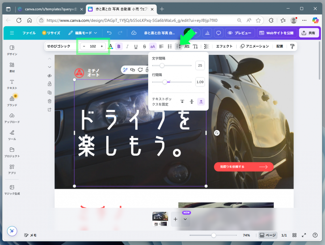Select the underline icon in the toolbar
The height and width of the screenshot is (245, 325).
[136, 46]
